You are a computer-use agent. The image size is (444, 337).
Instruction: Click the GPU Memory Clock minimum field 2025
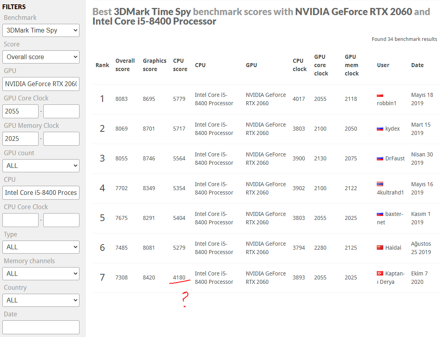coord(20,139)
